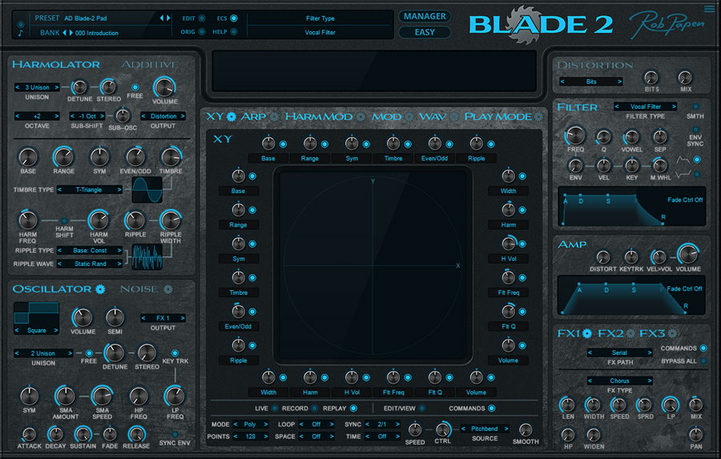Click the ripple wave random waveform display

click(147, 256)
